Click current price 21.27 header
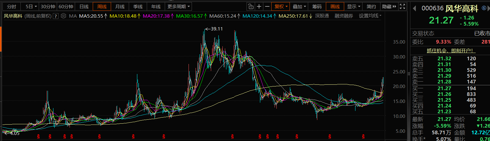Viewport: 490px width, 141px height. click(x=441, y=20)
